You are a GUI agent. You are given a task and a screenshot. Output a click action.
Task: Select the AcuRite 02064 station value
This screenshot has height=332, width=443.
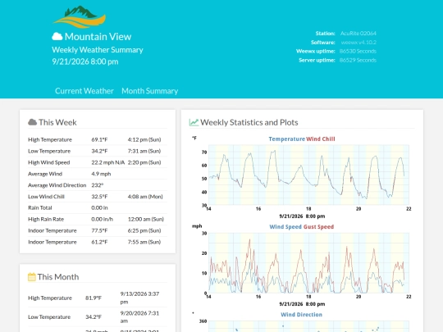(x=359, y=34)
